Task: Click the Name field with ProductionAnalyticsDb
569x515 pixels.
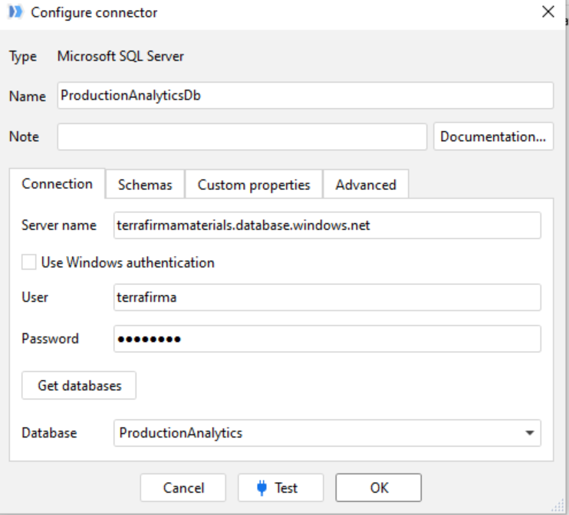Action: pyautogui.click(x=304, y=97)
